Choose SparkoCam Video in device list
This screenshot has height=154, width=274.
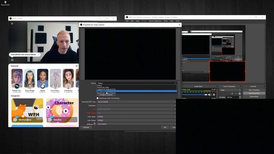pos(137,87)
